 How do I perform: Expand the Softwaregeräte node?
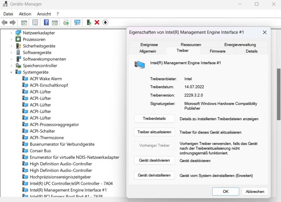[11, 52]
